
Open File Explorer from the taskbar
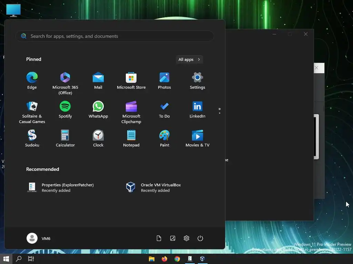[x=152, y=259]
